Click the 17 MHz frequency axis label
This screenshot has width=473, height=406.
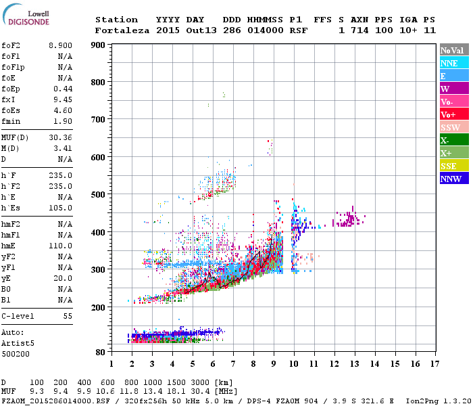[x=435, y=364]
